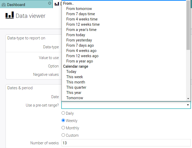Collapse the pre-set range dropdown arrow

(x=188, y=105)
